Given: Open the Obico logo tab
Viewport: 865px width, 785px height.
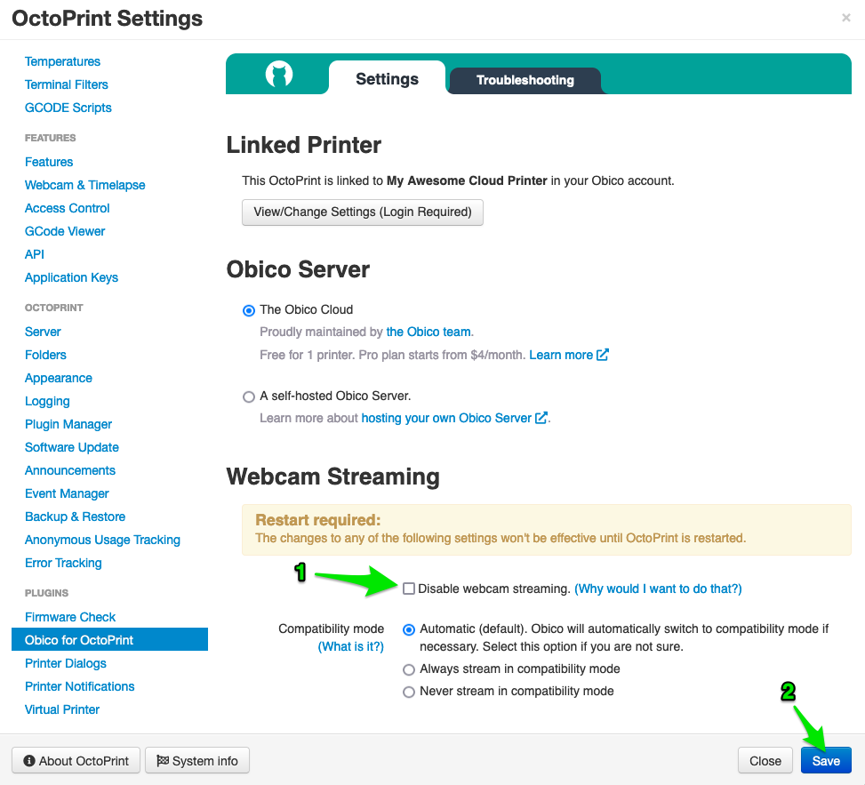Looking at the screenshot, I should pyautogui.click(x=279, y=75).
